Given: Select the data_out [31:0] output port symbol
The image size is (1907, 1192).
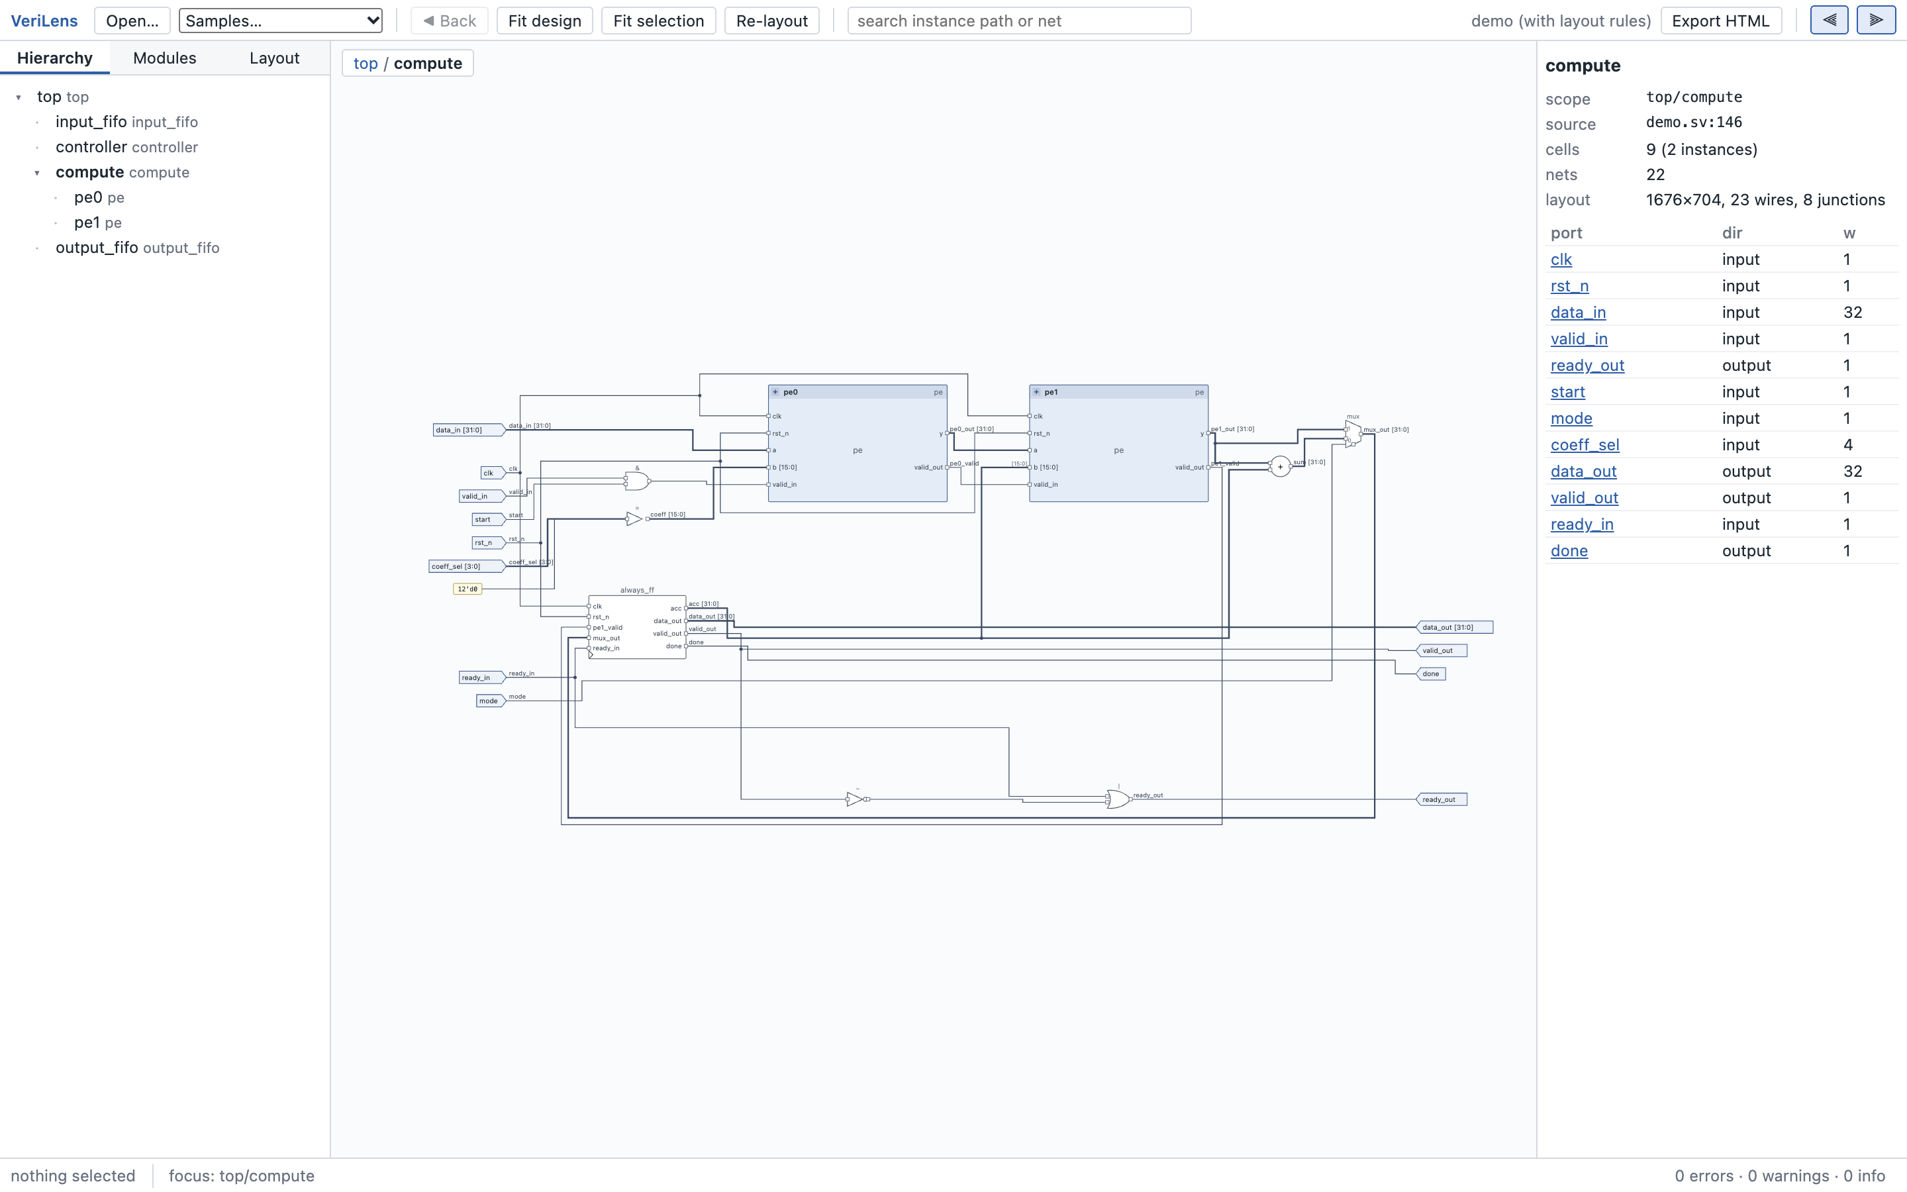Looking at the screenshot, I should 1455,628.
